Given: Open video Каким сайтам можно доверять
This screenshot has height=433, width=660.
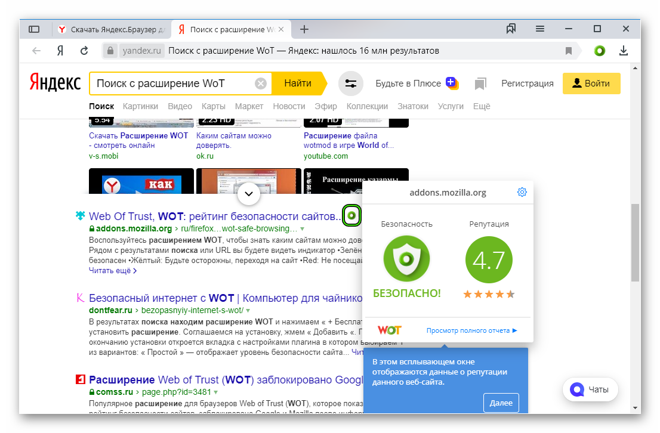Looking at the screenshot, I should [x=233, y=141].
